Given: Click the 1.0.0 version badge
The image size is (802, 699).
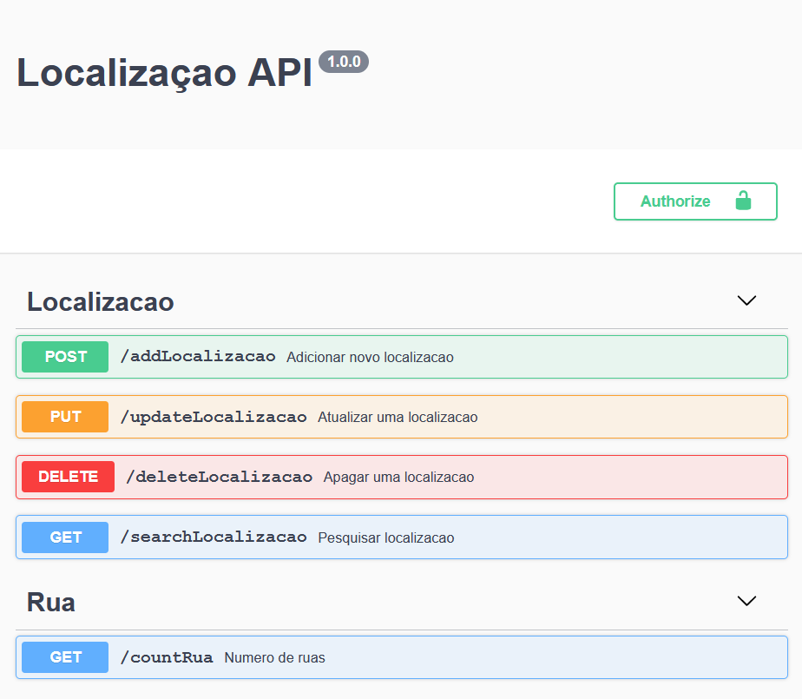Looking at the screenshot, I should 344,62.
